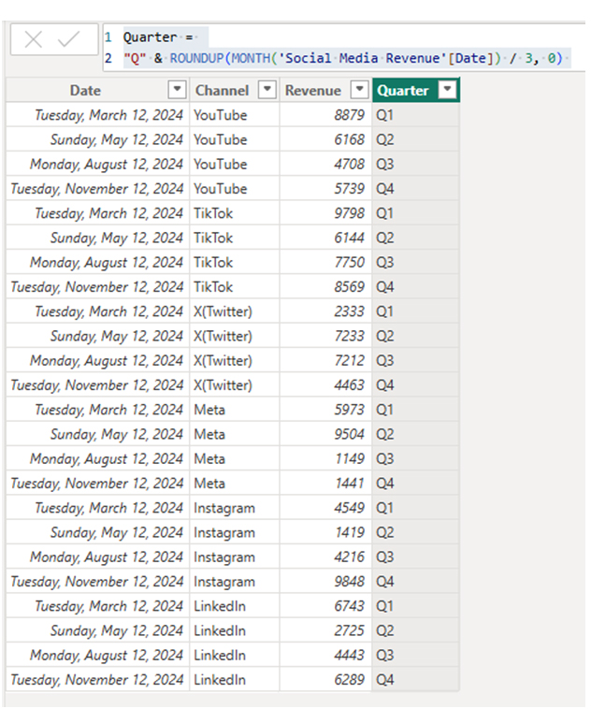Viewport: 591px width, 723px height.
Task: Select the Date column header
Action: point(85,91)
